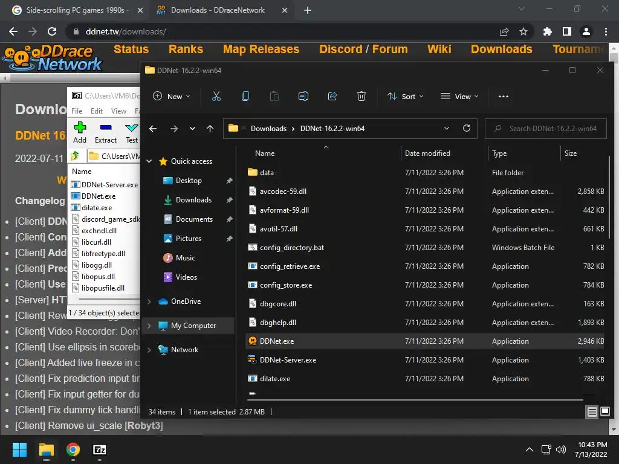619x464 pixels.
Task: Click the volume icon in system tray
Action: [x=560, y=449]
